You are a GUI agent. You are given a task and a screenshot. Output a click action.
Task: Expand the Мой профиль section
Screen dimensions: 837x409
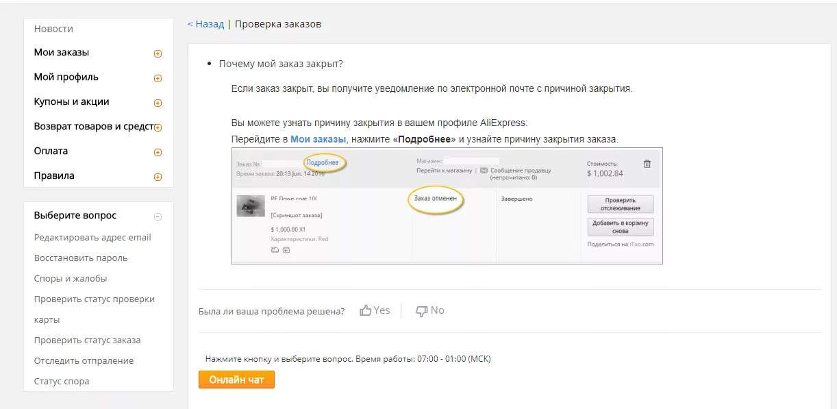pyautogui.click(x=158, y=78)
